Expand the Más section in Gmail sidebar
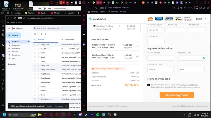 tap(14, 58)
